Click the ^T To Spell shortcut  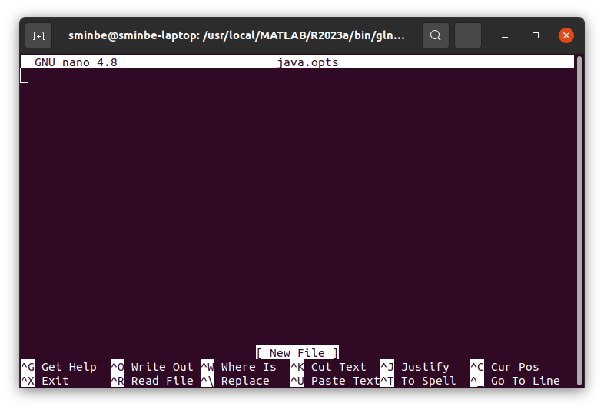point(418,381)
